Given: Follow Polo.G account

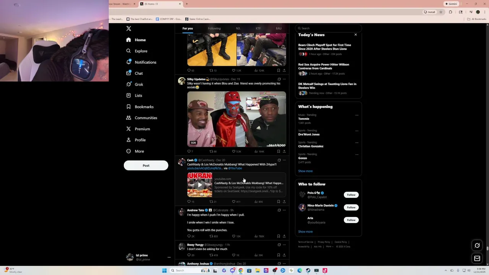Looking at the screenshot, I should tap(351, 195).
